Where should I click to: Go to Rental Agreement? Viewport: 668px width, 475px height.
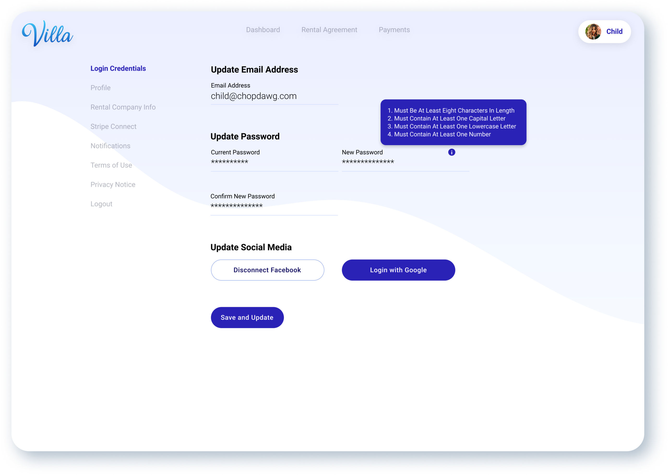pos(329,30)
